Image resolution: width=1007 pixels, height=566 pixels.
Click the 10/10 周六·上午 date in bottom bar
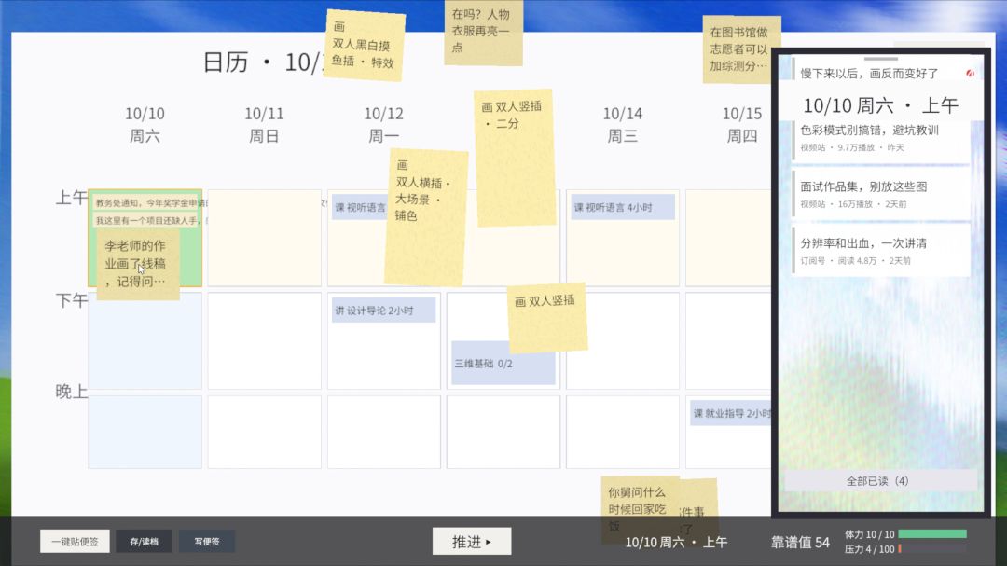[676, 543]
